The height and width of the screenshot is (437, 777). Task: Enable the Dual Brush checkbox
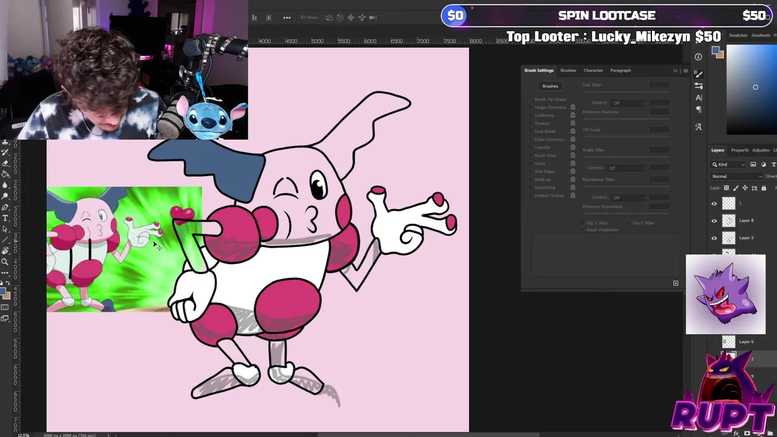pos(530,131)
